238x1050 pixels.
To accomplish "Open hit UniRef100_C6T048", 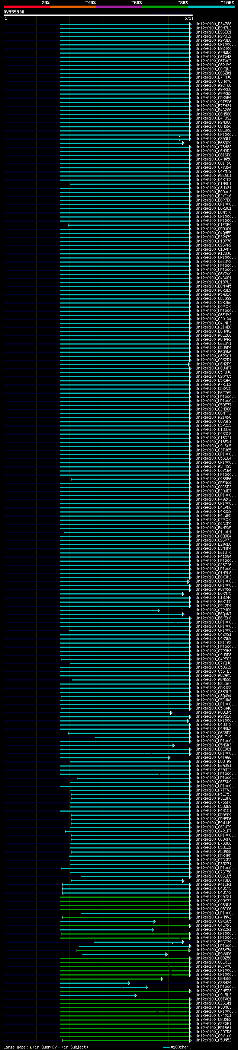I will pos(213,57).
